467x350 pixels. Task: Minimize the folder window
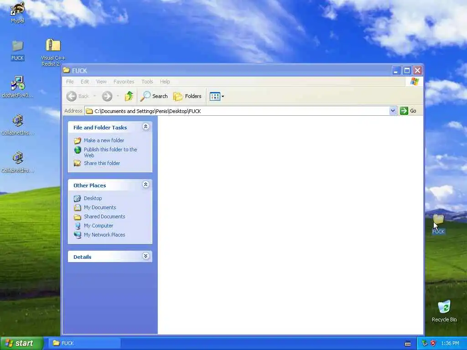coord(396,71)
